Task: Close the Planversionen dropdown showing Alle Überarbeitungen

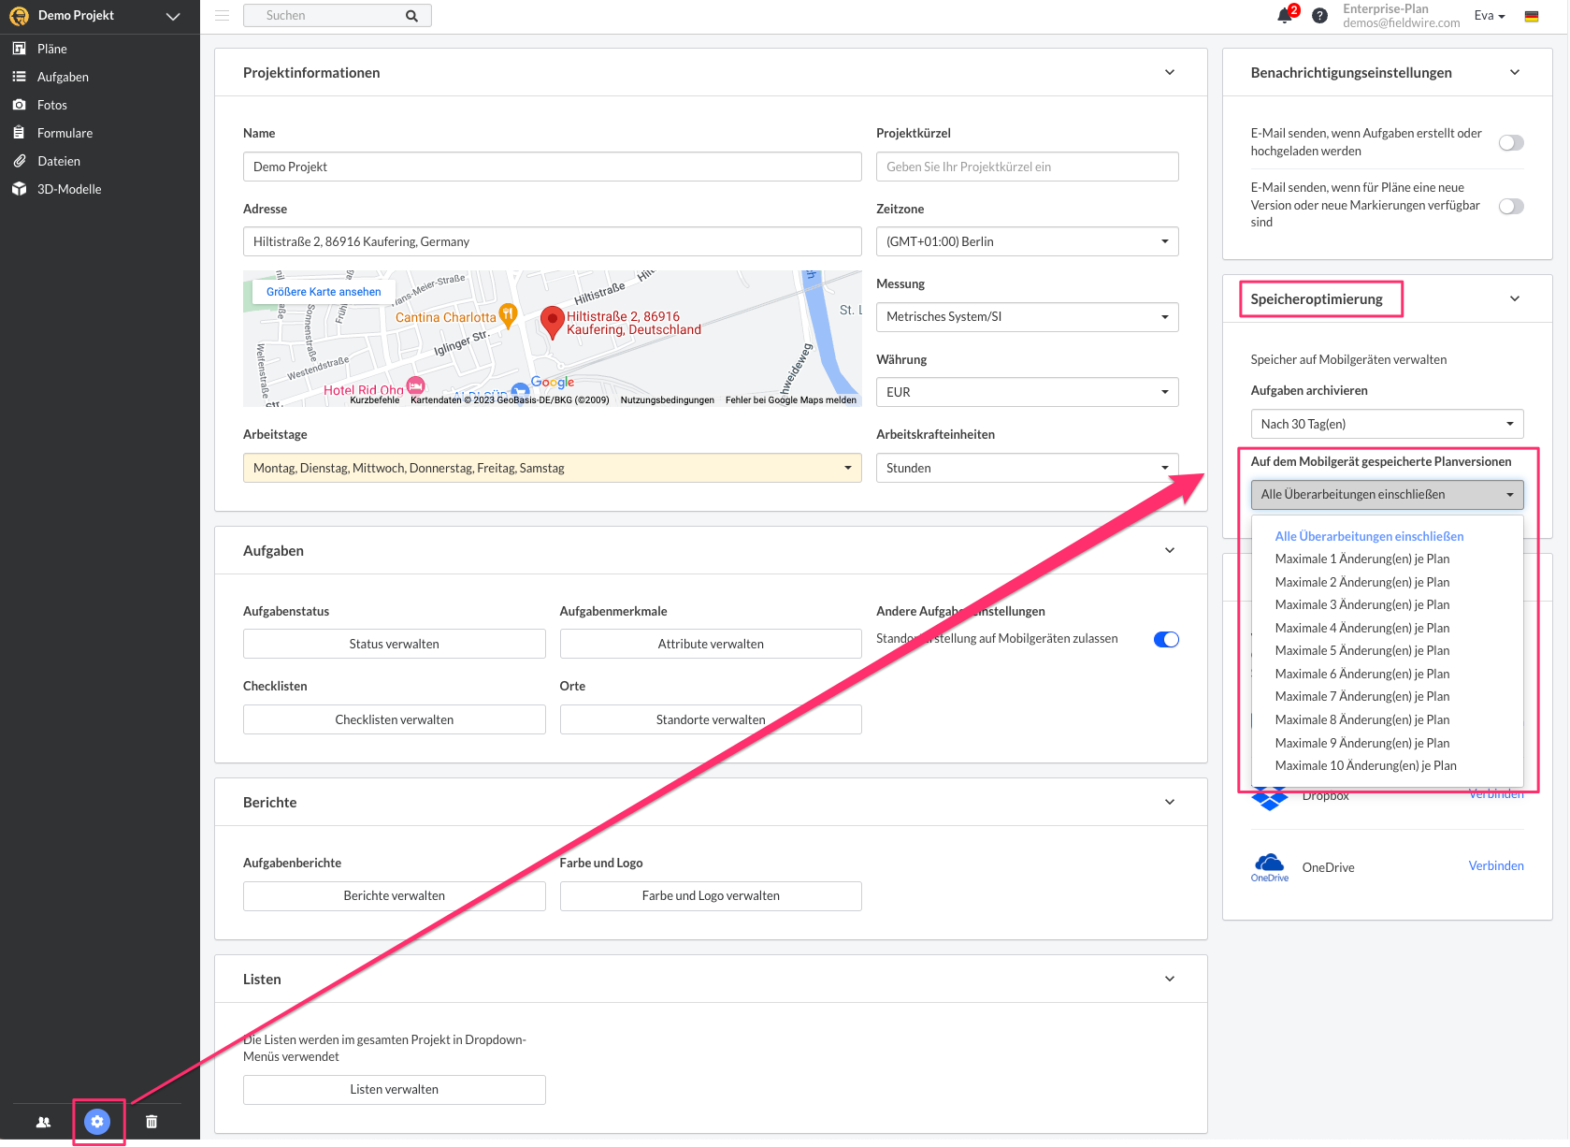Action: pyautogui.click(x=1387, y=494)
